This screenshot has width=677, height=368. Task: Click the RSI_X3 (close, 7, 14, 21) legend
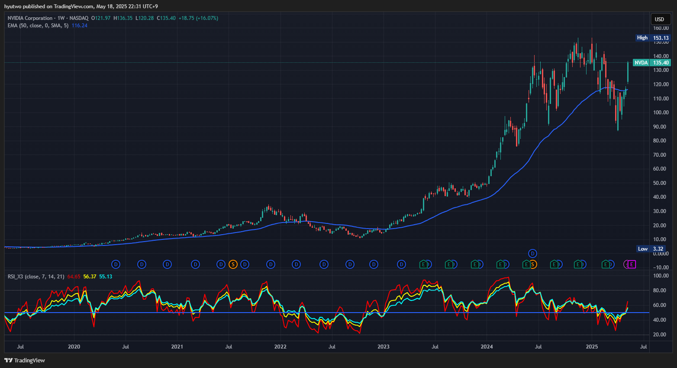point(36,277)
